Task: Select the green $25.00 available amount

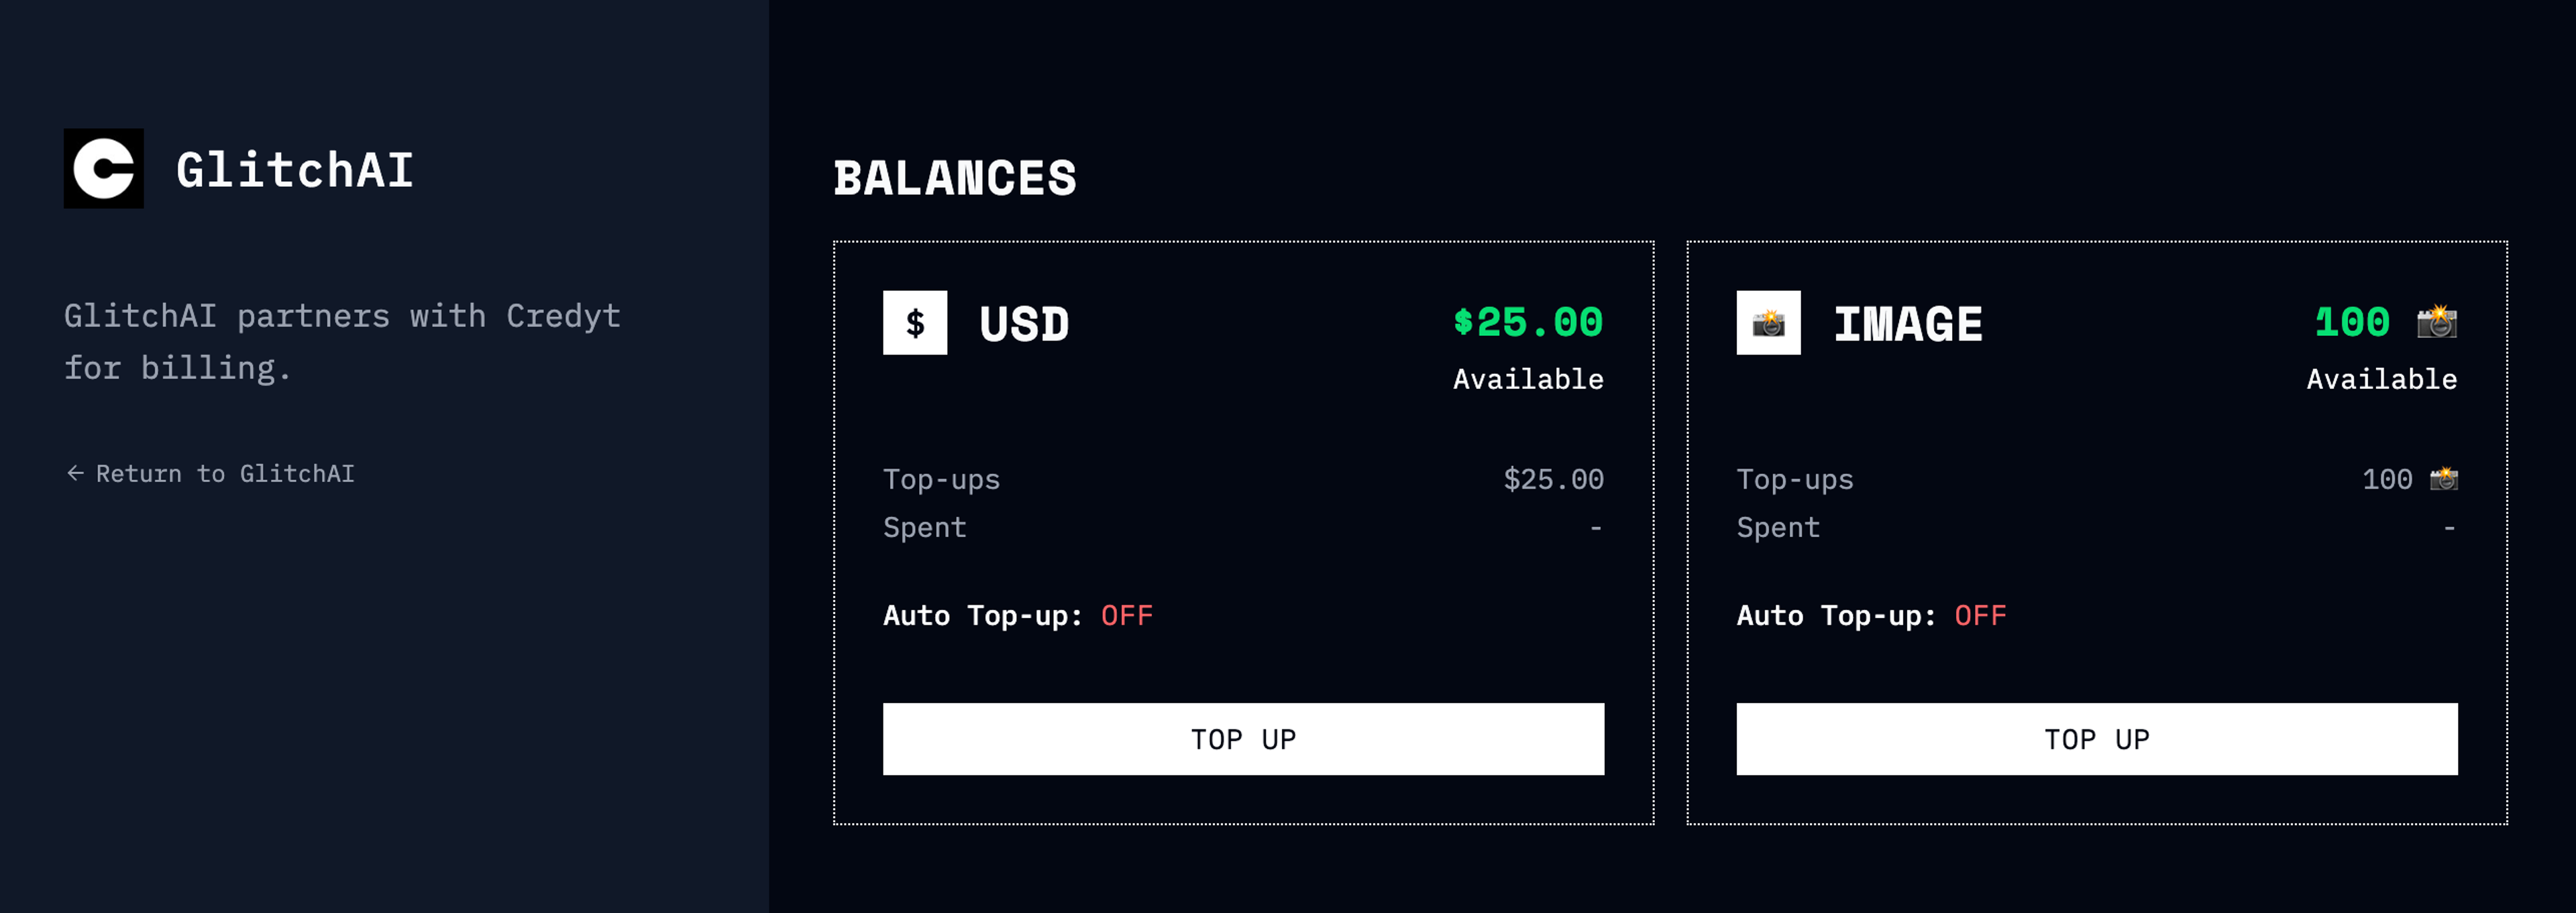Action: click(1528, 322)
